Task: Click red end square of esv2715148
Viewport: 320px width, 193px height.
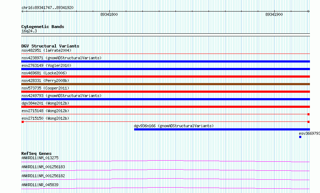Action: tap(308, 114)
